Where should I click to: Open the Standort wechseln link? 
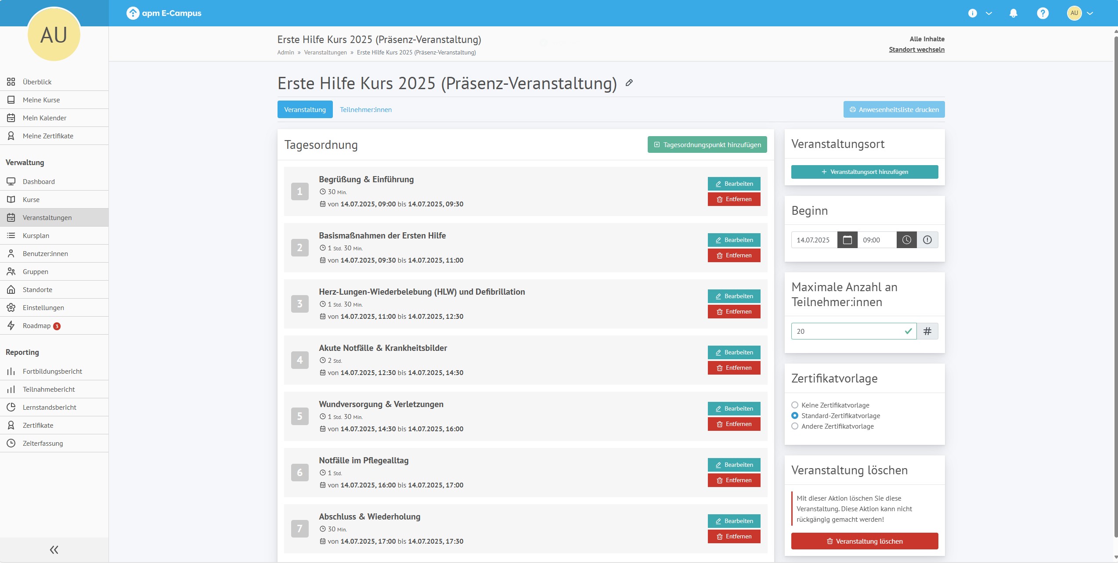(916, 50)
